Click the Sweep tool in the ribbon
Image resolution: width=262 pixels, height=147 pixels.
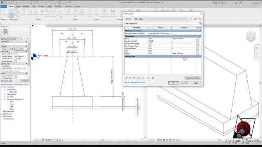(x=42, y=12)
